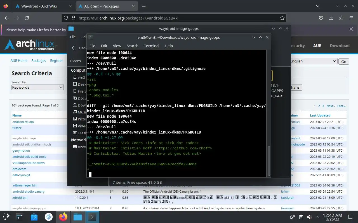Click AUR in the site header
The height and width of the screenshot is (223, 358).
(317, 46)
